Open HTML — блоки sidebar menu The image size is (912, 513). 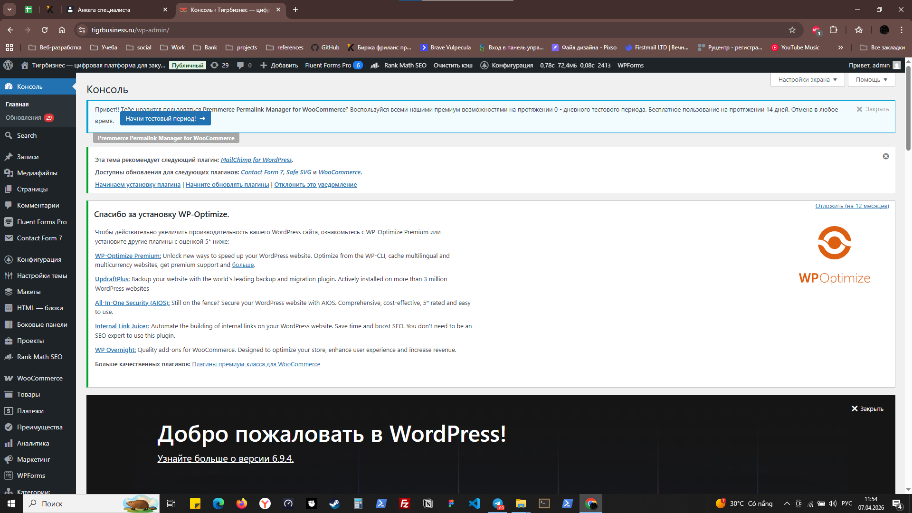[x=38, y=308]
